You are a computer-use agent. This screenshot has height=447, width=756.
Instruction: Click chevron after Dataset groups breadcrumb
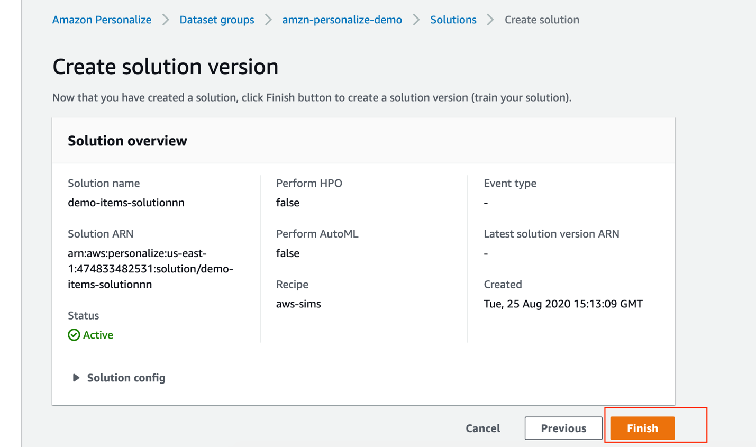tap(268, 20)
